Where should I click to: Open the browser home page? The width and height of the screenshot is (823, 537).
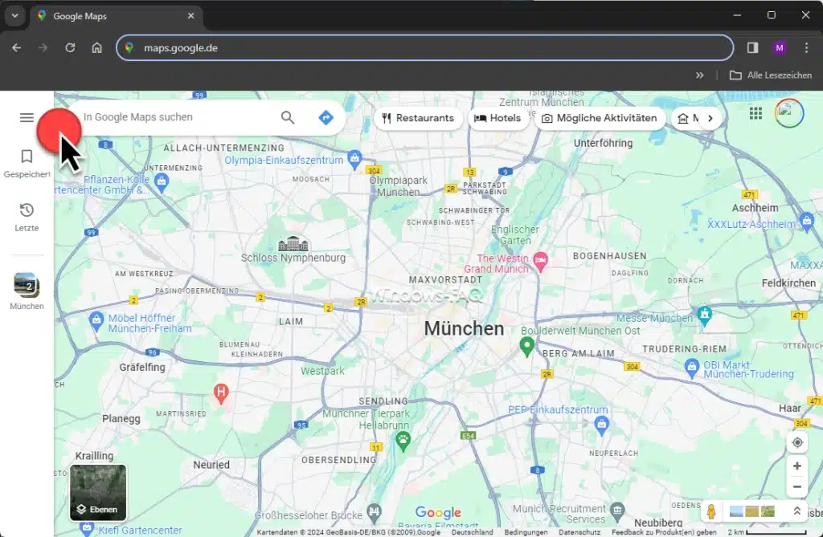[97, 47]
